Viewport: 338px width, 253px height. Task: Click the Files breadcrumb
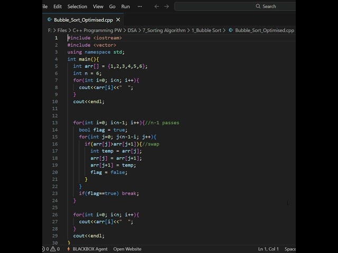coord(62,31)
